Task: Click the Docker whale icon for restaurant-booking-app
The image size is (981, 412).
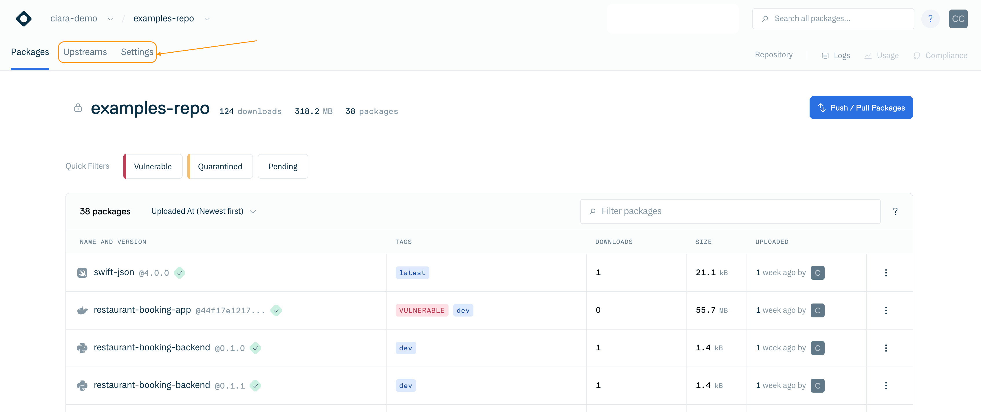Action: click(x=83, y=310)
